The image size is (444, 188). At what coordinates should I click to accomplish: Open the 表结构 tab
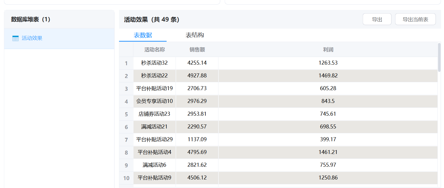pos(195,35)
